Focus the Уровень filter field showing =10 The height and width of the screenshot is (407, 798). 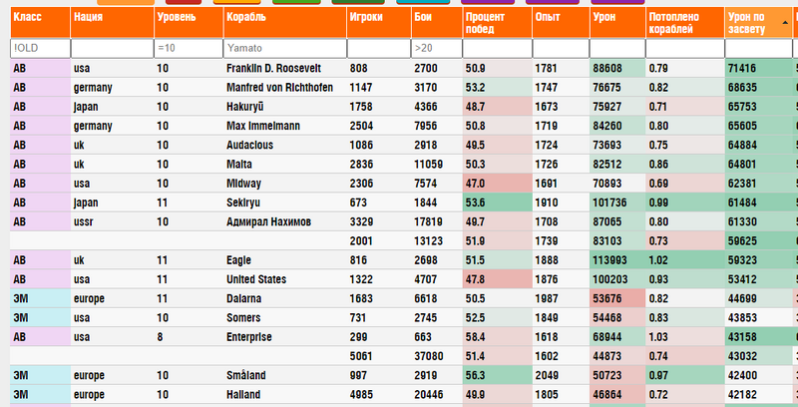coord(189,48)
